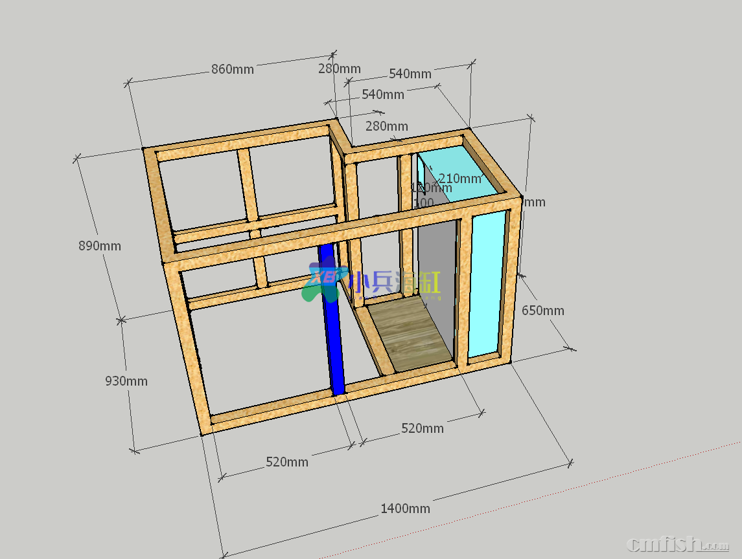This screenshot has height=559, width=742.
Task: Click the 210mm dimension label
Action: 460,179
